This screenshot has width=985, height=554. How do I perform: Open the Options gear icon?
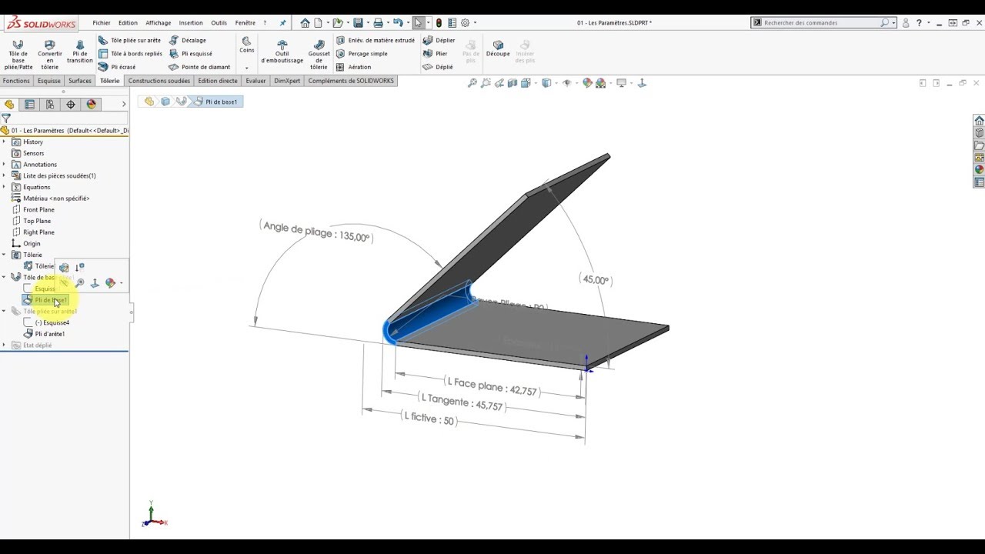(x=465, y=23)
